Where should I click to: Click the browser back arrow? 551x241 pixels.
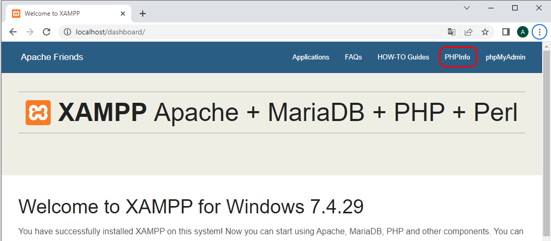coord(13,32)
